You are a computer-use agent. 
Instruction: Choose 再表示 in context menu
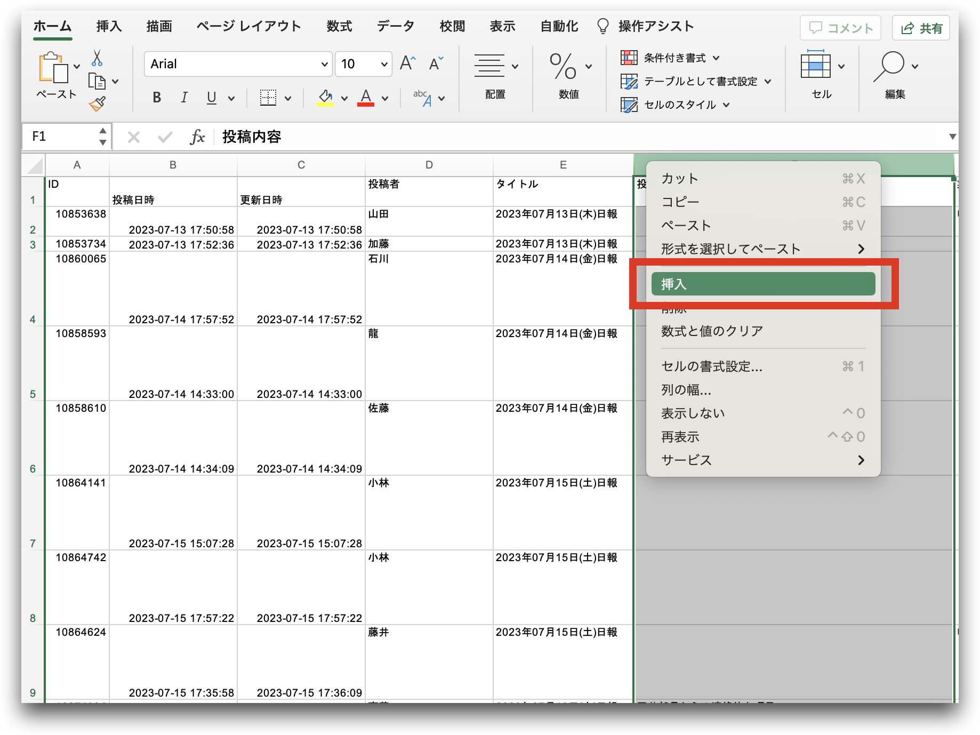[763, 437]
